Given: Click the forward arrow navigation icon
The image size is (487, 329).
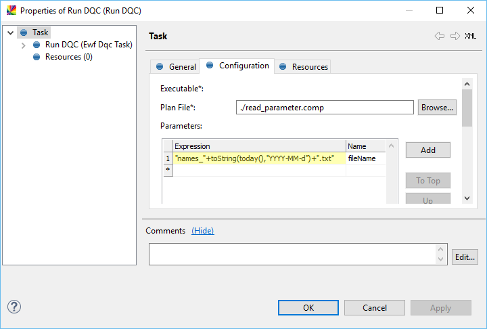Looking at the screenshot, I should pyautogui.click(x=455, y=37).
